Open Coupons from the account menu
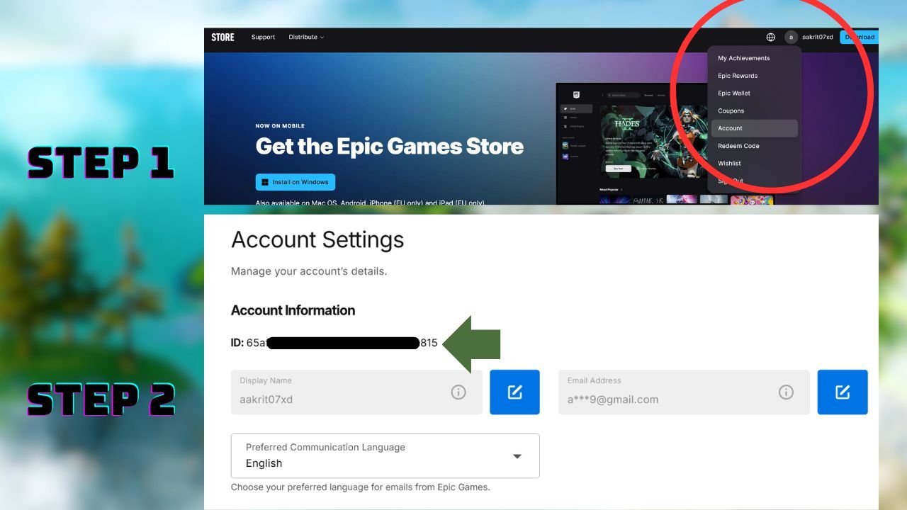The width and height of the screenshot is (907, 510). 730,110
